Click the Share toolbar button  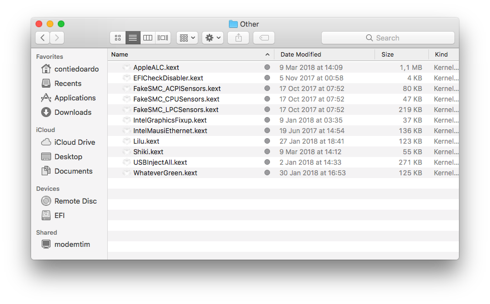click(238, 38)
